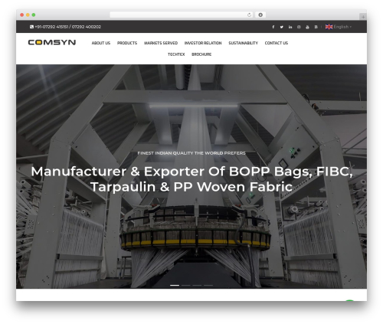383x324 pixels.
Task: Click the browser address bar
Action: tap(178, 15)
